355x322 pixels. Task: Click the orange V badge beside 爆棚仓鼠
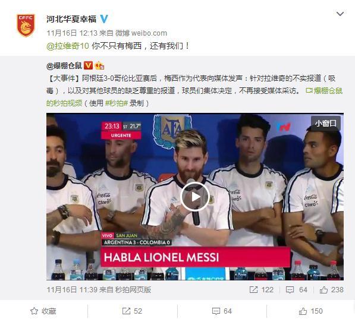tap(88, 65)
